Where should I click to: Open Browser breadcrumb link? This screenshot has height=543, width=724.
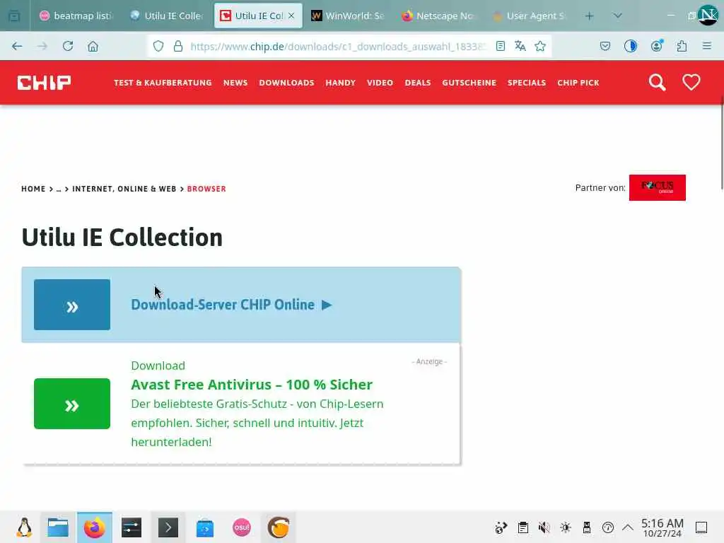(x=206, y=189)
